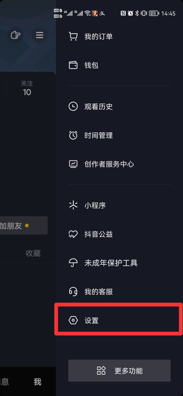
Task: Open the headset icon for 我的客服
Action: 73,292
